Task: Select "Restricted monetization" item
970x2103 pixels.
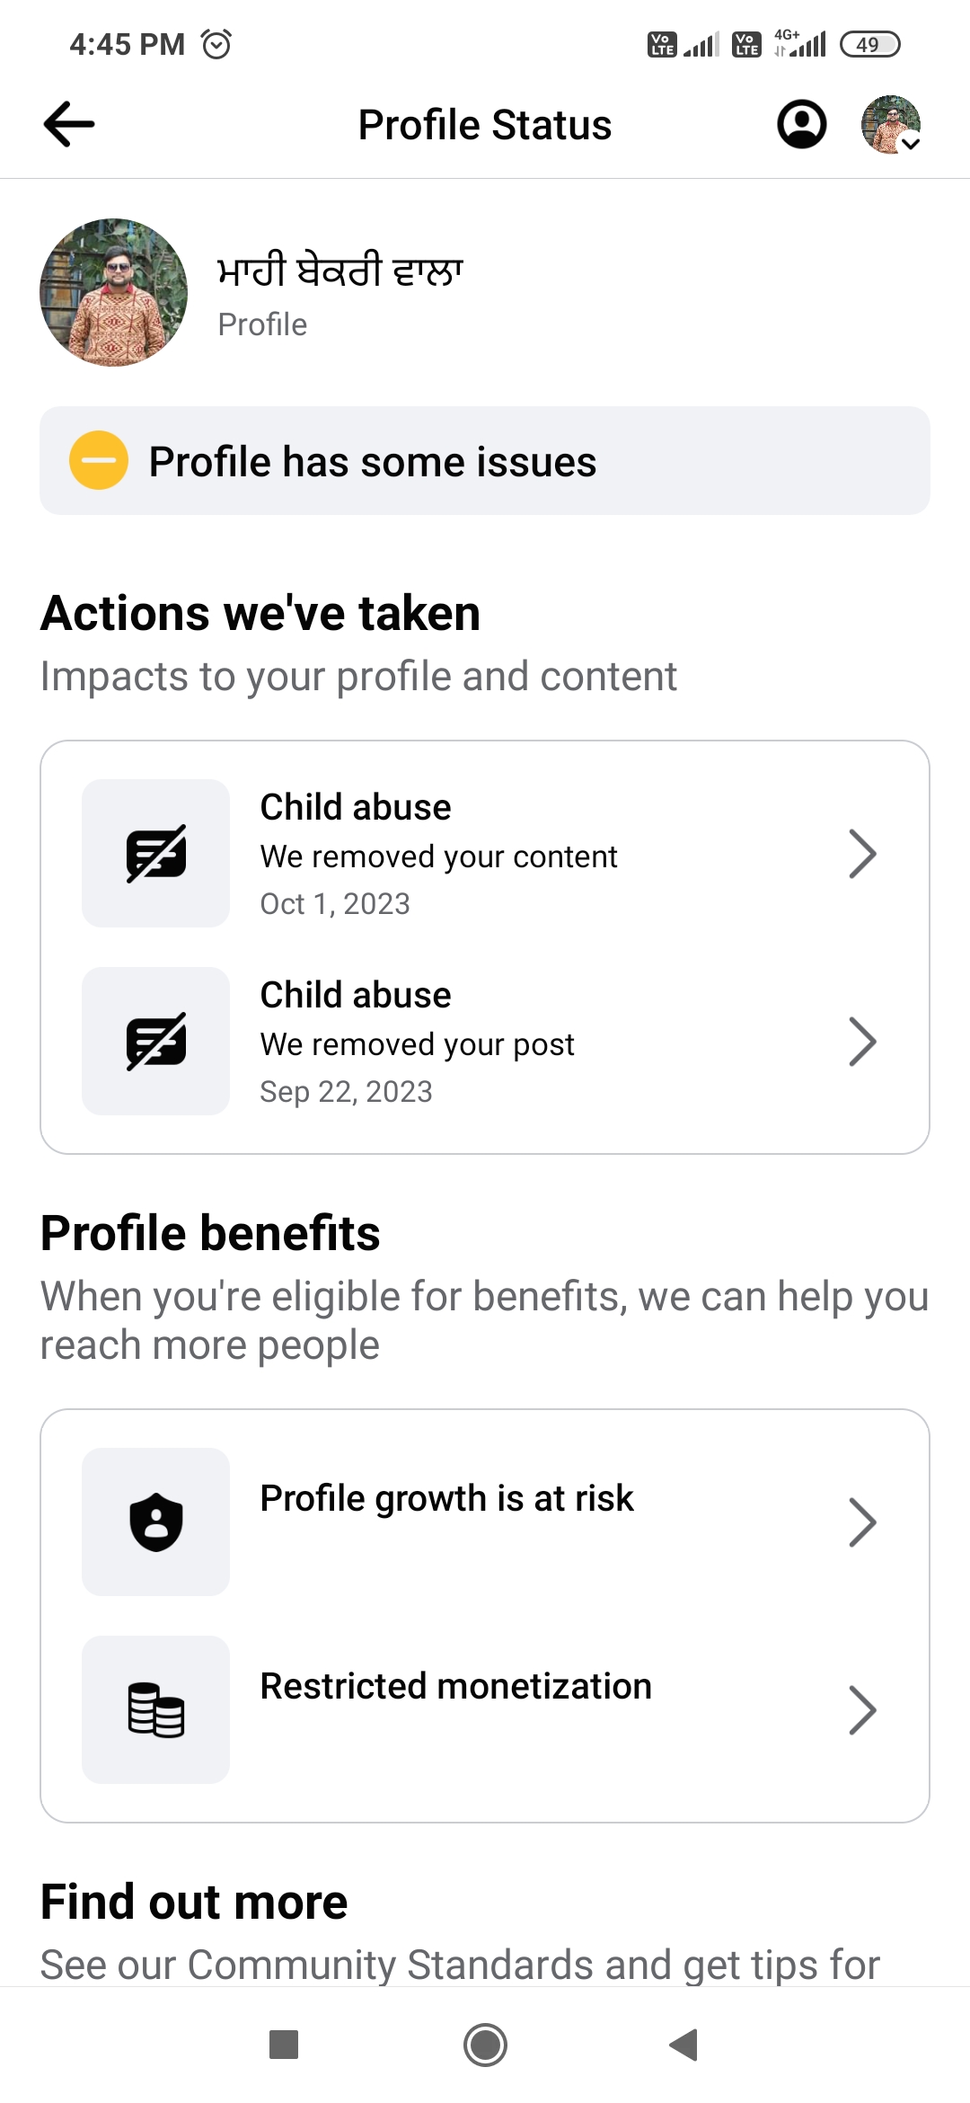Action: [455, 1687]
